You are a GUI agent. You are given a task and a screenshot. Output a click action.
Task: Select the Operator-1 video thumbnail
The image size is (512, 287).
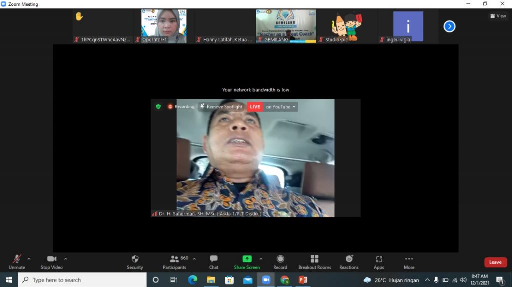click(x=163, y=26)
